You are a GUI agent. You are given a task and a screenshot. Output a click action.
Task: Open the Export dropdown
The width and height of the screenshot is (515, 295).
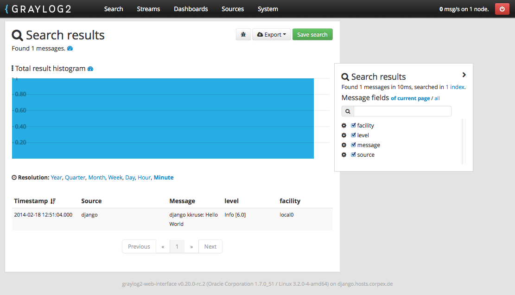coord(271,35)
